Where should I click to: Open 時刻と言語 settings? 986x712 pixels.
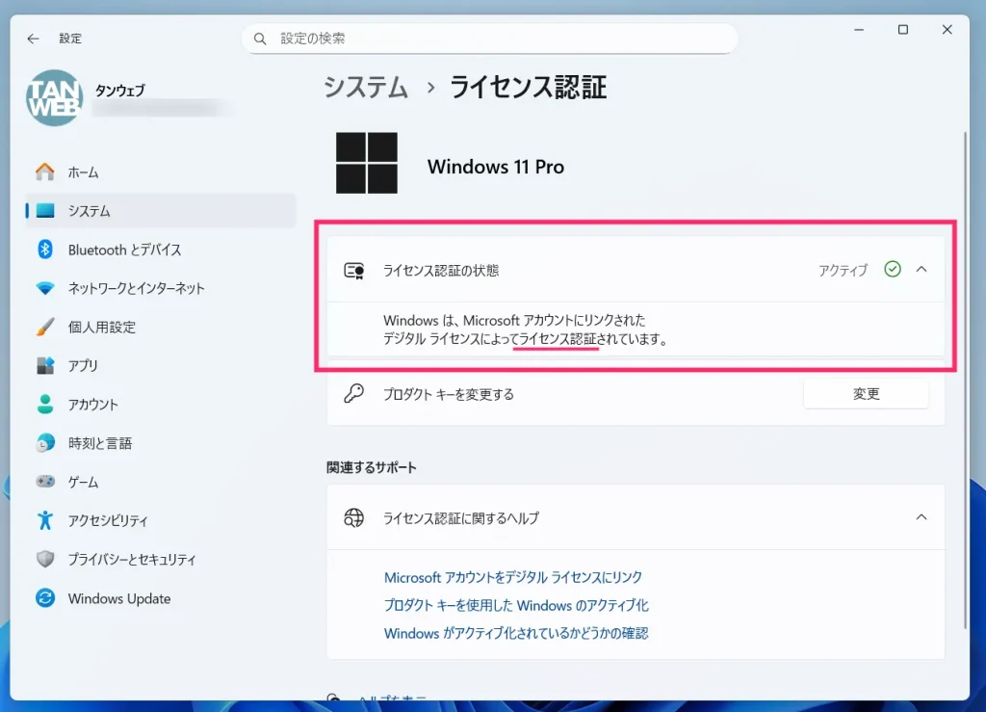tap(161, 443)
